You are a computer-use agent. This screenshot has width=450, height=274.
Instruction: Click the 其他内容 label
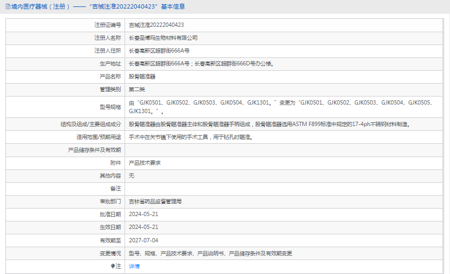[110, 176]
